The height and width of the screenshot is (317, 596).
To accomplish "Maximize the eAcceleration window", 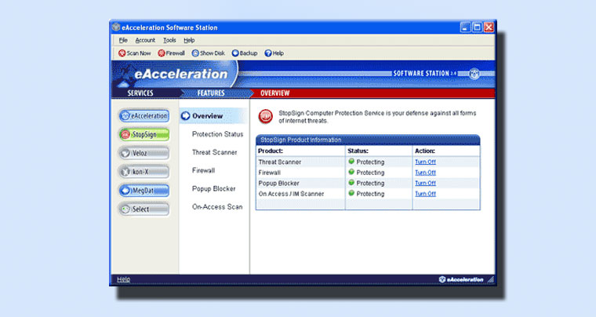I will 477,27.
